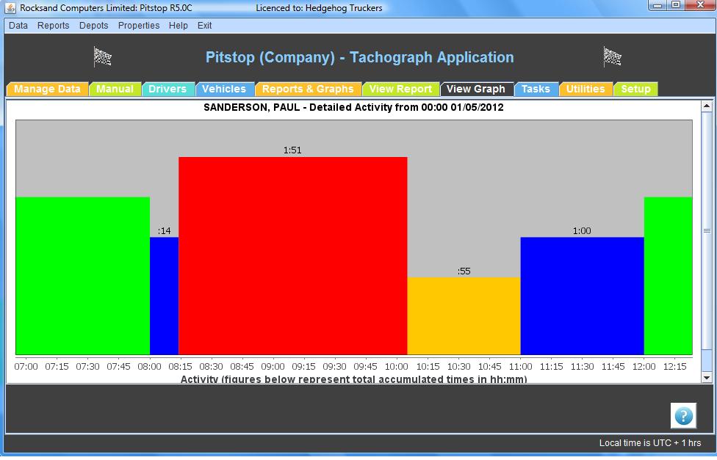Switch to the View Report tab

[x=400, y=89]
